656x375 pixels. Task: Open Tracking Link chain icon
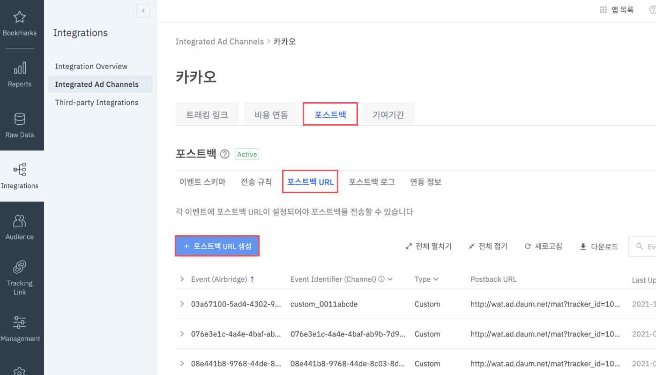(20, 267)
